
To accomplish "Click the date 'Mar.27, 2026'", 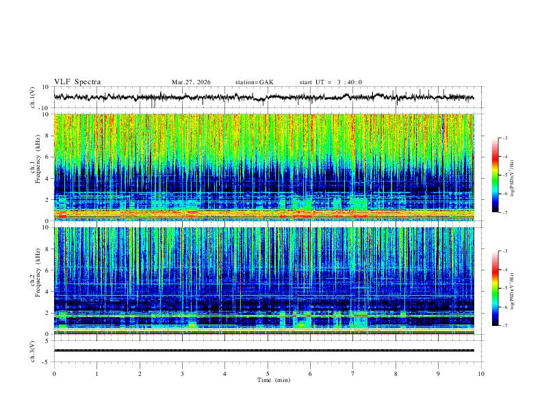I will pyautogui.click(x=191, y=82).
